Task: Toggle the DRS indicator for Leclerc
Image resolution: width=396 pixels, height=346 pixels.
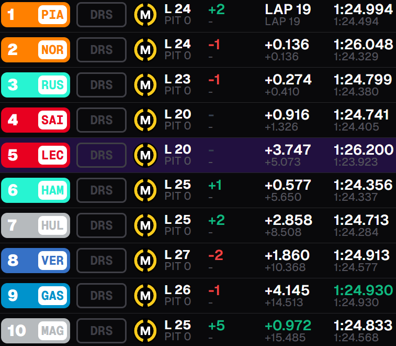Action: (x=101, y=155)
